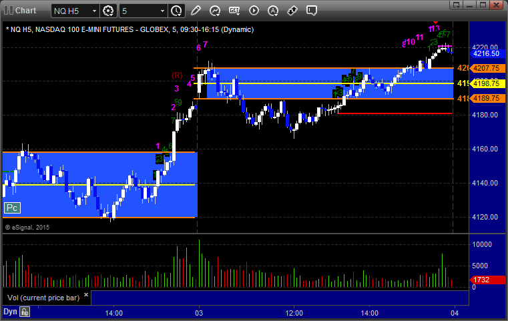Open the symbol settings gear icon
Image resolution: width=508 pixels, height=321 pixels.
108,11
